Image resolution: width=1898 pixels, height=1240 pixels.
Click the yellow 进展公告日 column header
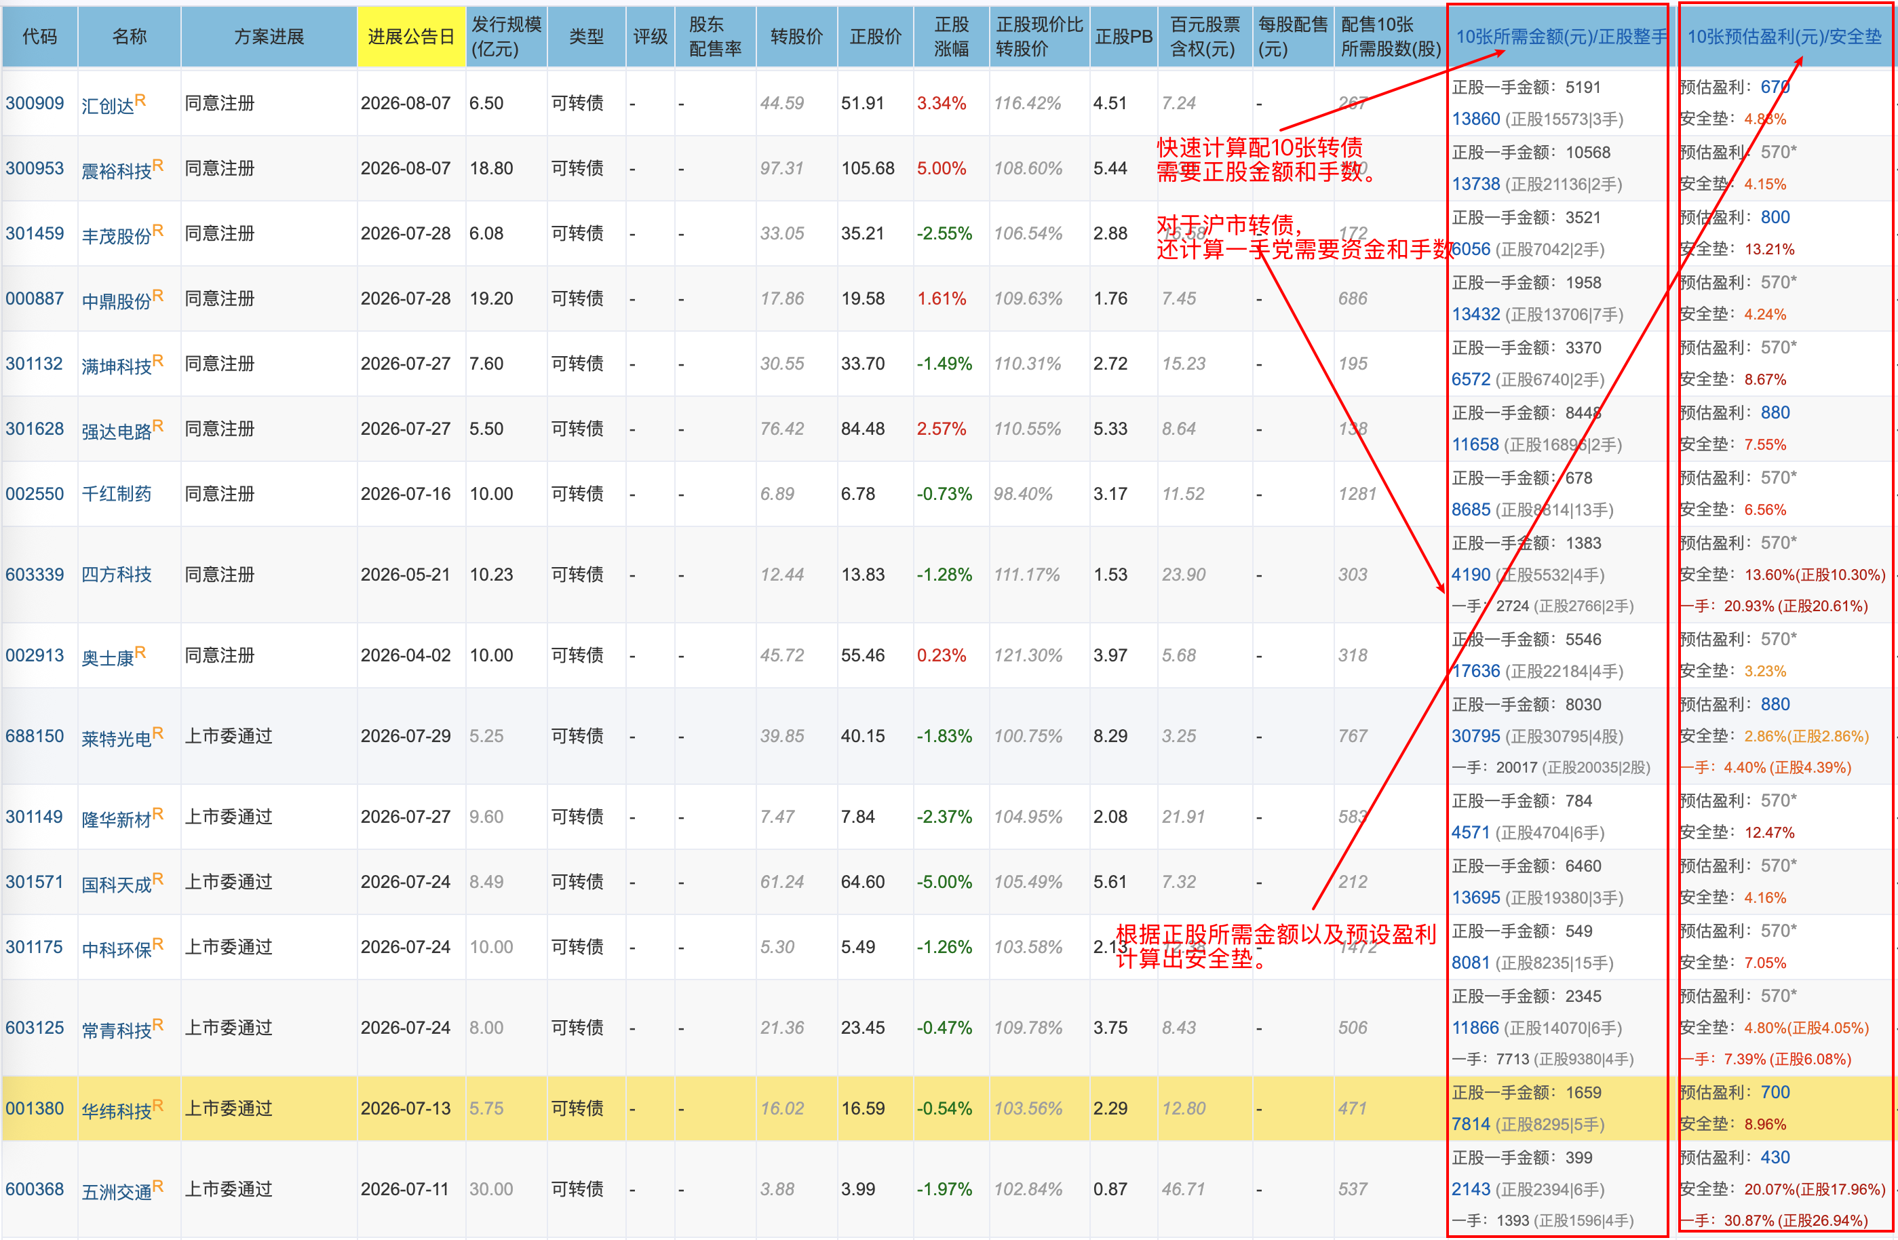pos(412,37)
